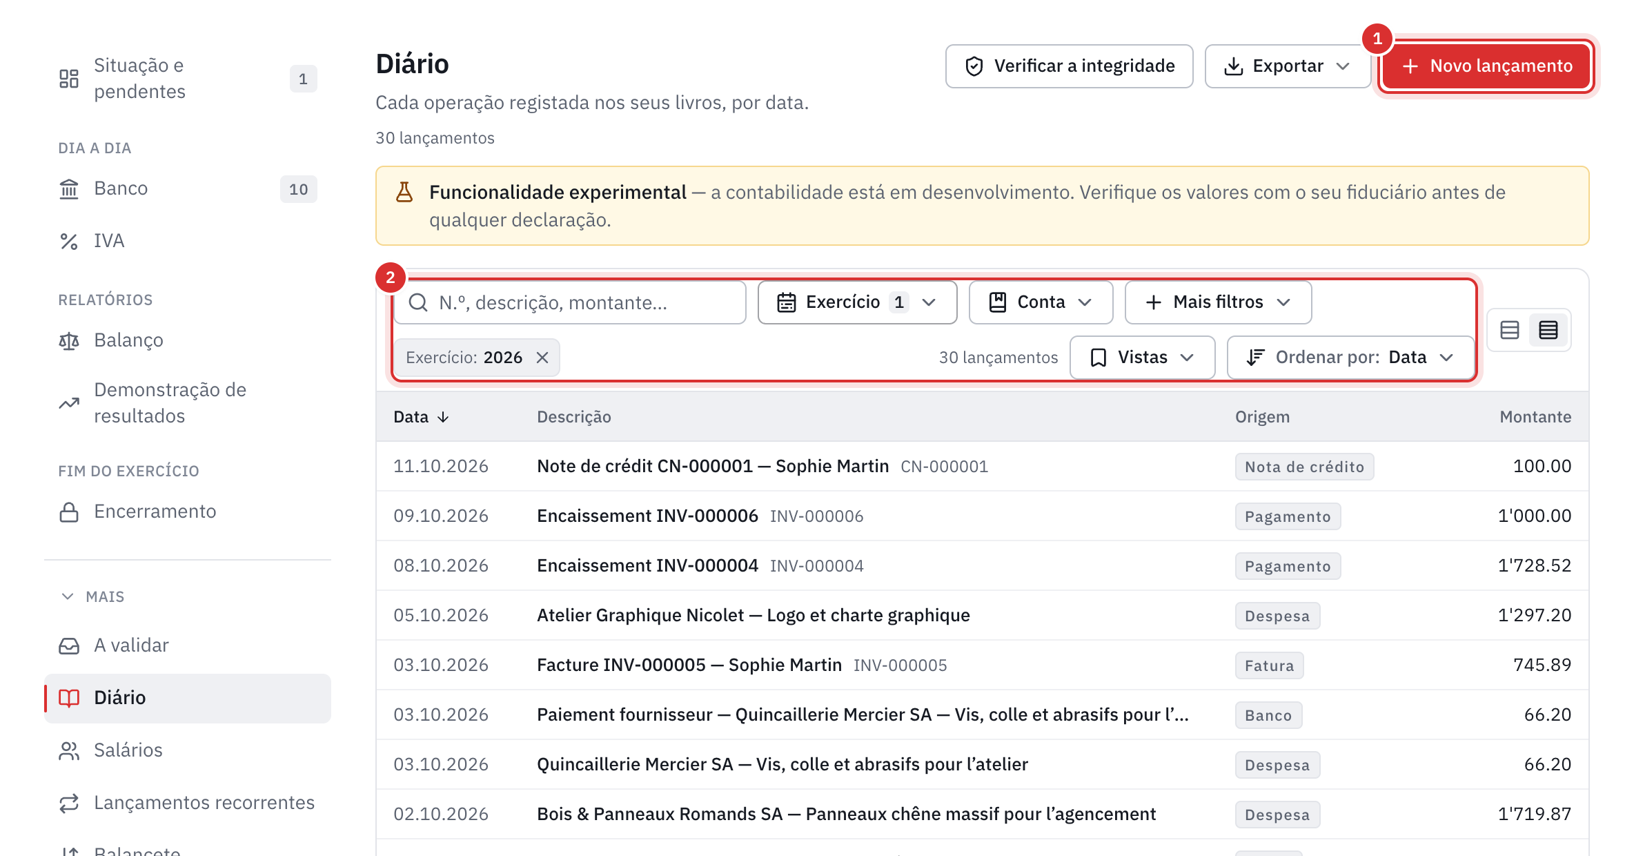Open Facture INV-000005 Sophie Martin entry
This screenshot has height=856, width=1634.
click(x=982, y=665)
